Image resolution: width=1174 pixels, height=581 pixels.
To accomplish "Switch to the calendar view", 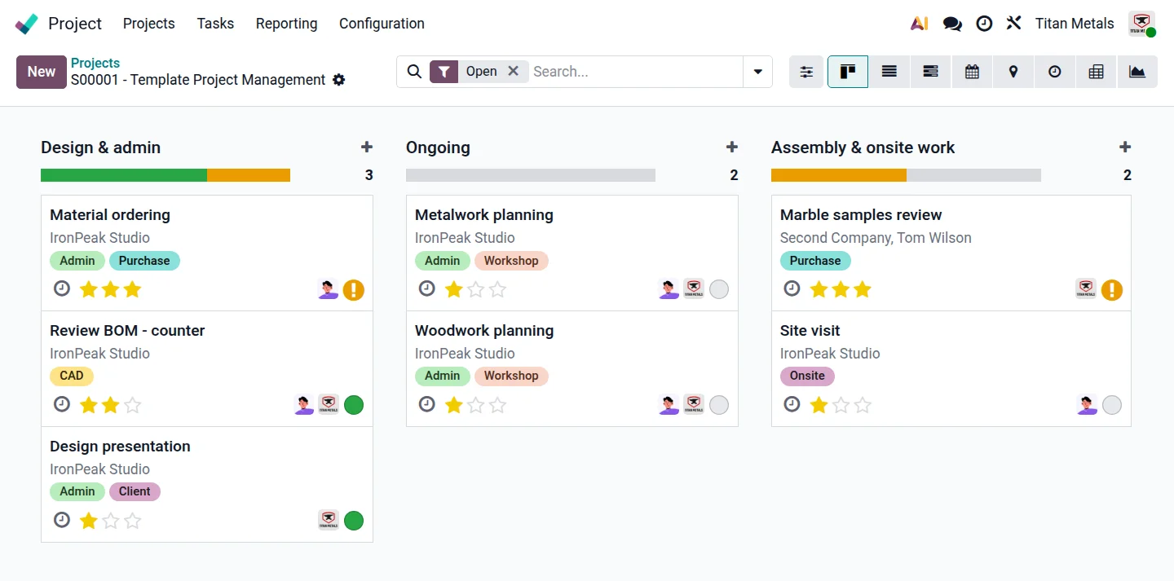I will [972, 72].
